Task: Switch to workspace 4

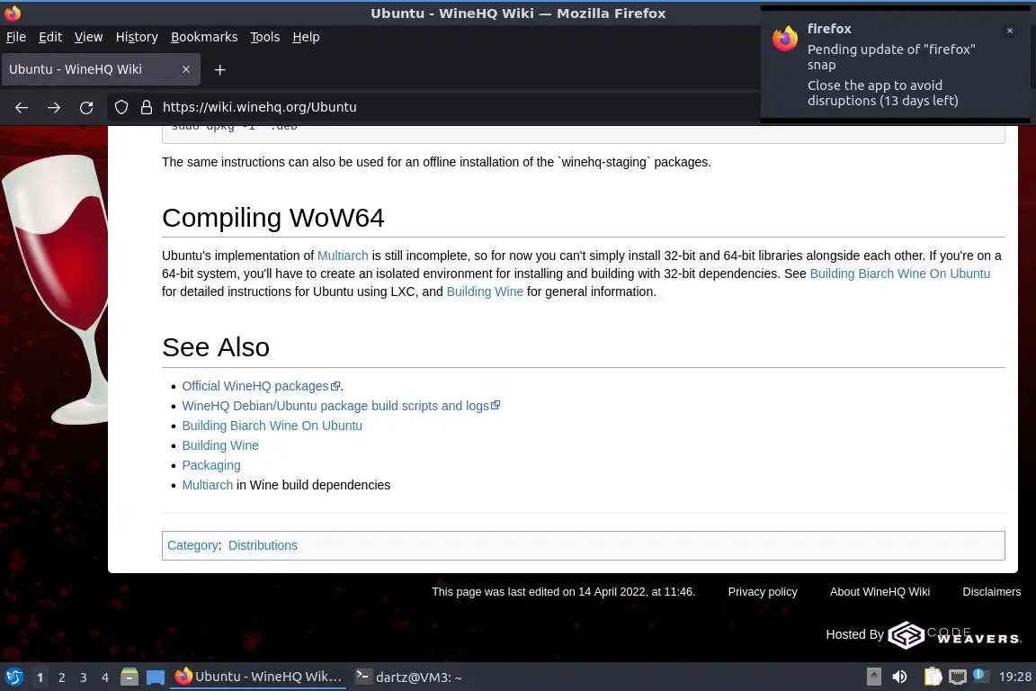Action: (x=105, y=678)
